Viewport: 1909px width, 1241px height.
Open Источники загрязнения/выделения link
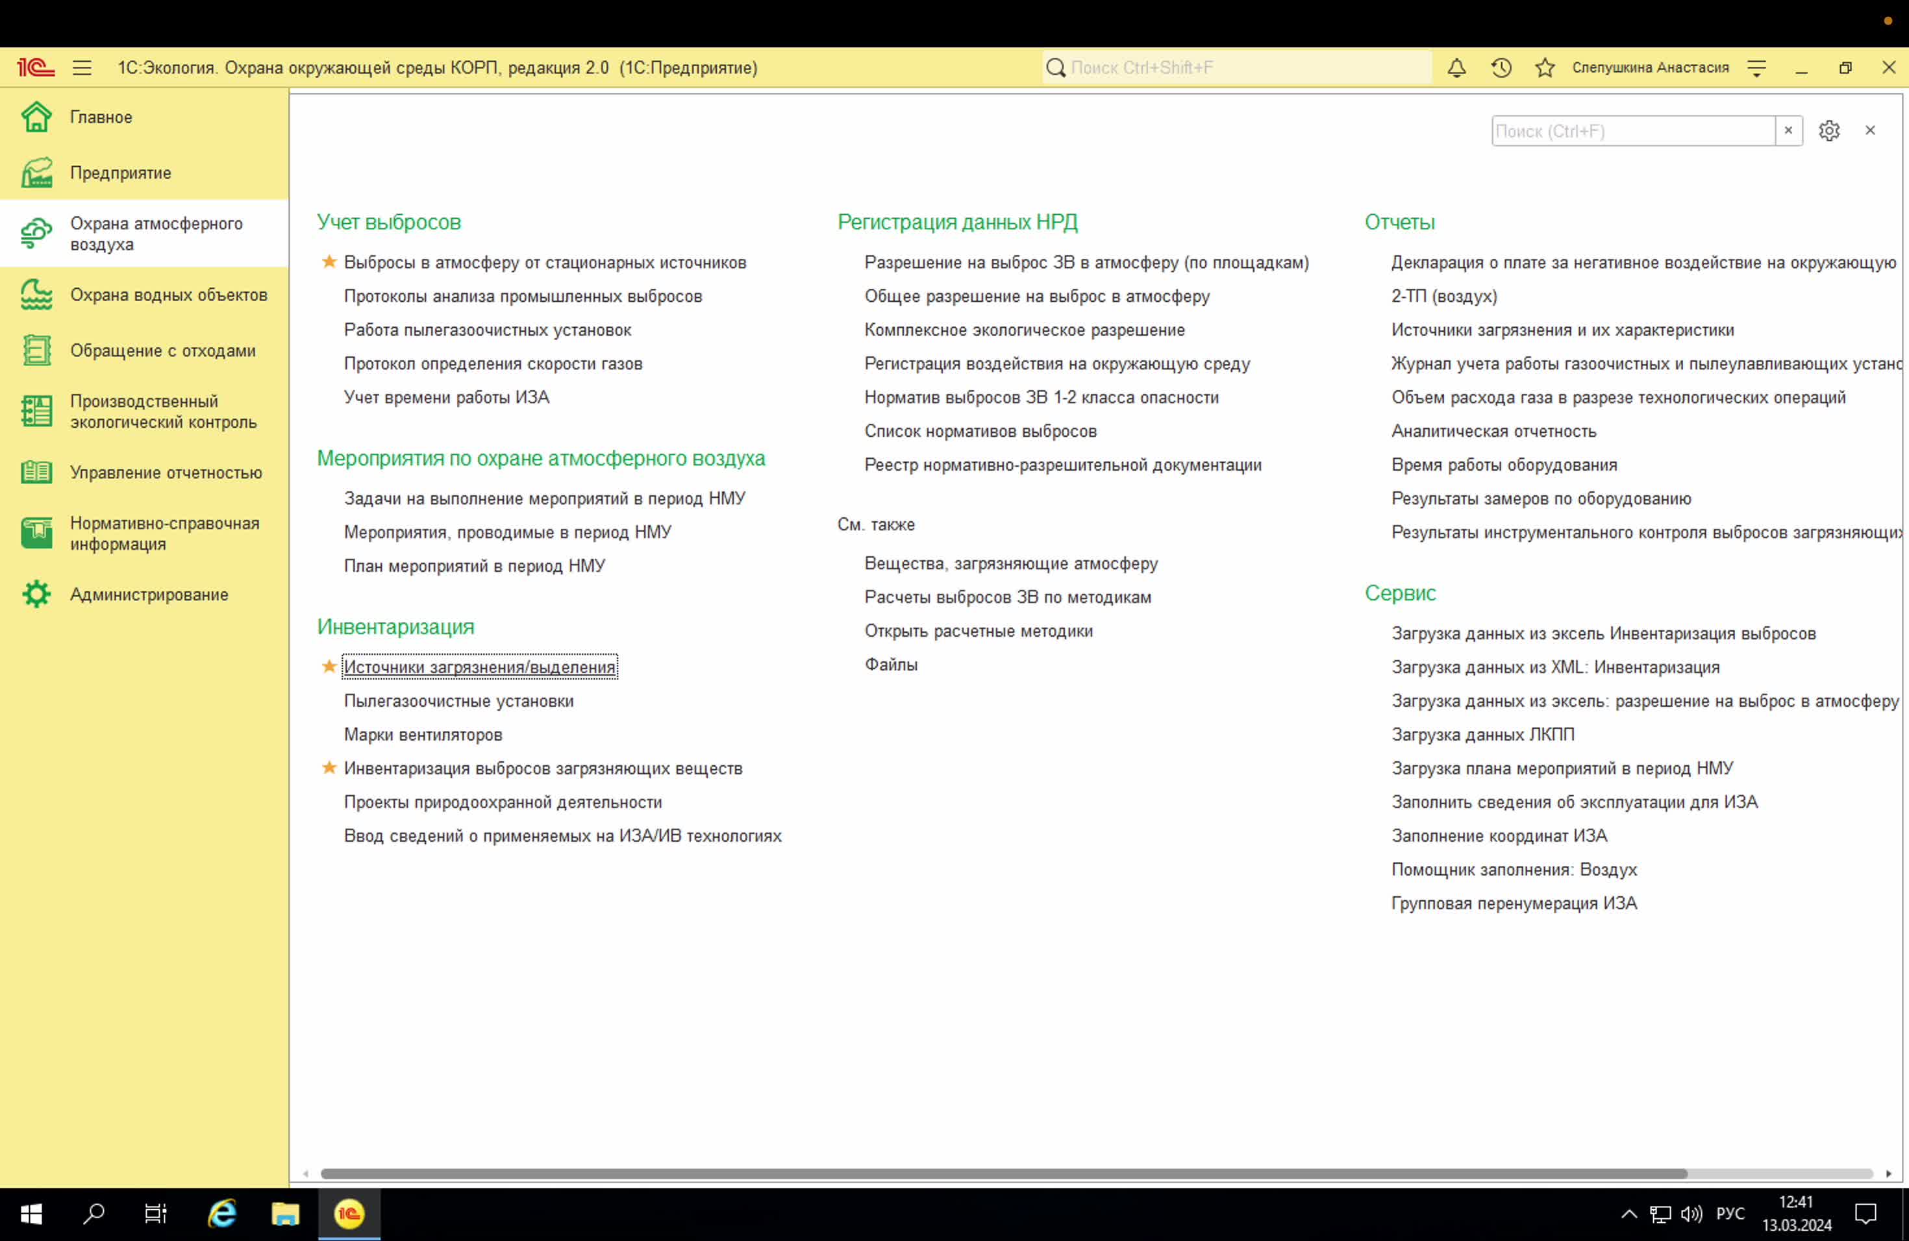[480, 667]
